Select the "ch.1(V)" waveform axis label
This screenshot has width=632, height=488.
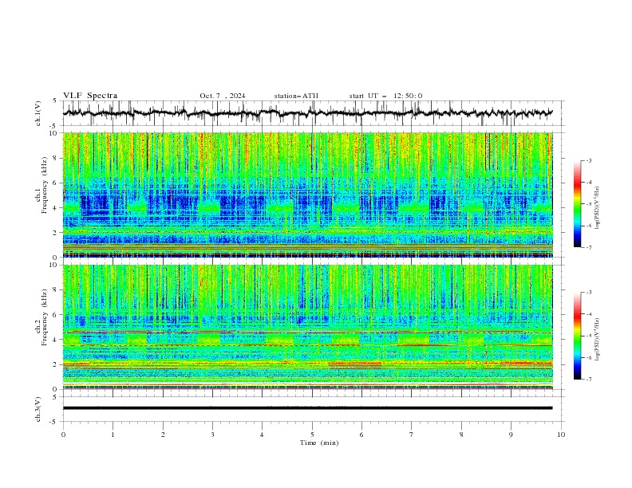(x=38, y=113)
